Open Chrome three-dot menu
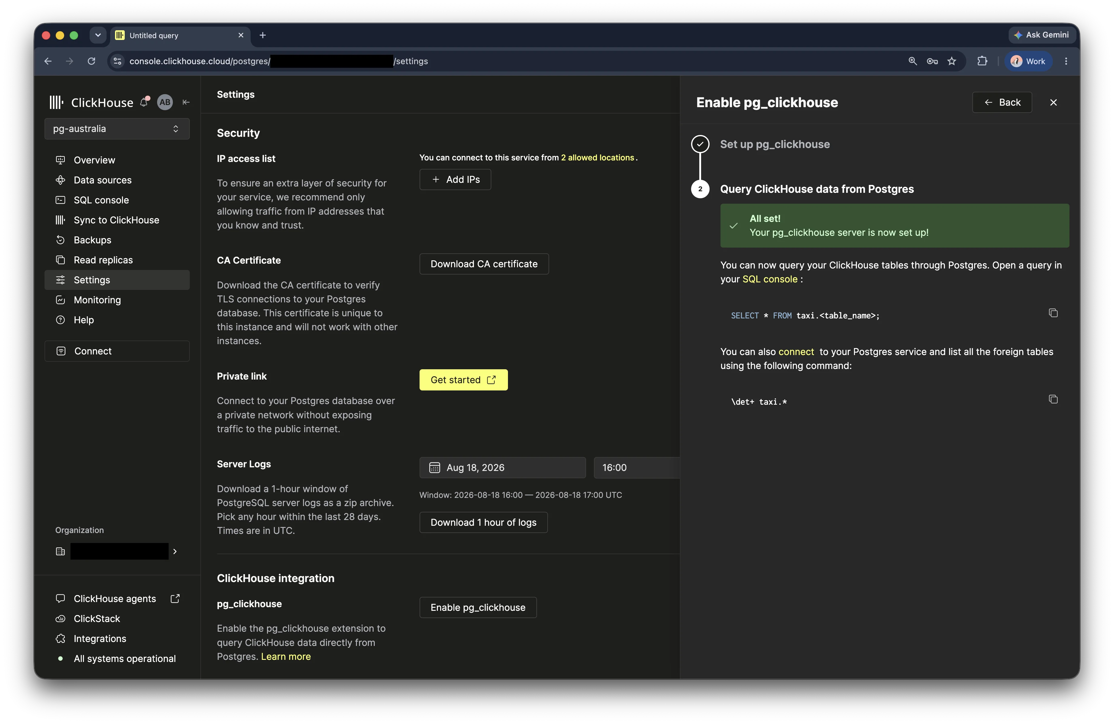The image size is (1114, 724). click(1066, 61)
